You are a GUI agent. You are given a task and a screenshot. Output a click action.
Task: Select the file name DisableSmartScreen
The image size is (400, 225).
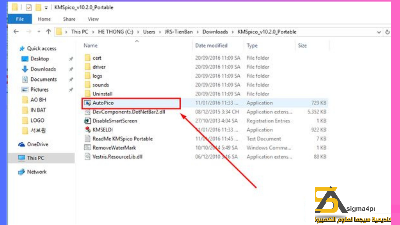(x=115, y=121)
